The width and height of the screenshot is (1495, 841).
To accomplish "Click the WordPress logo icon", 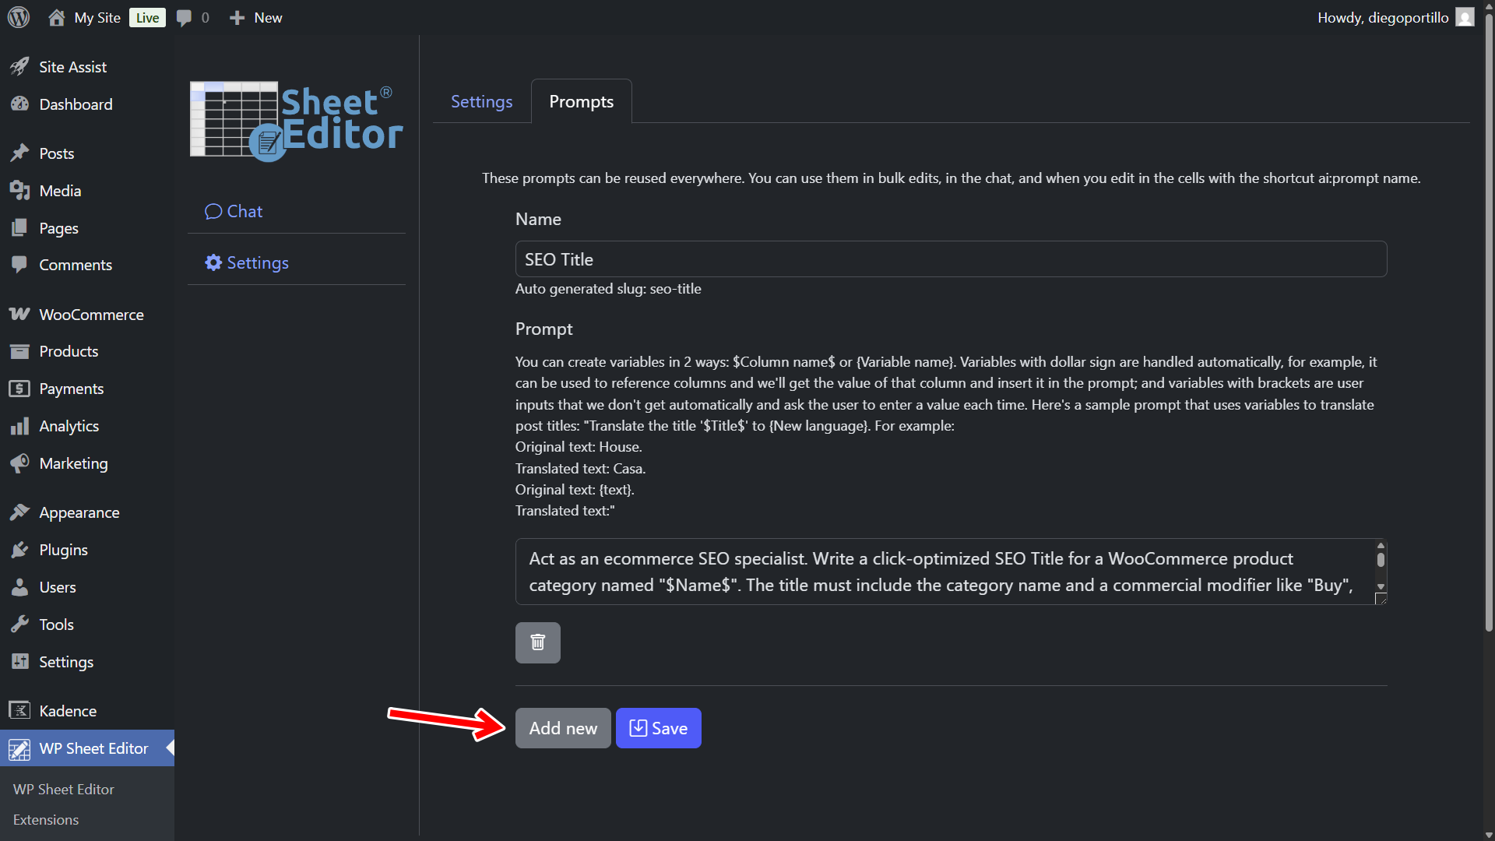I will (19, 17).
